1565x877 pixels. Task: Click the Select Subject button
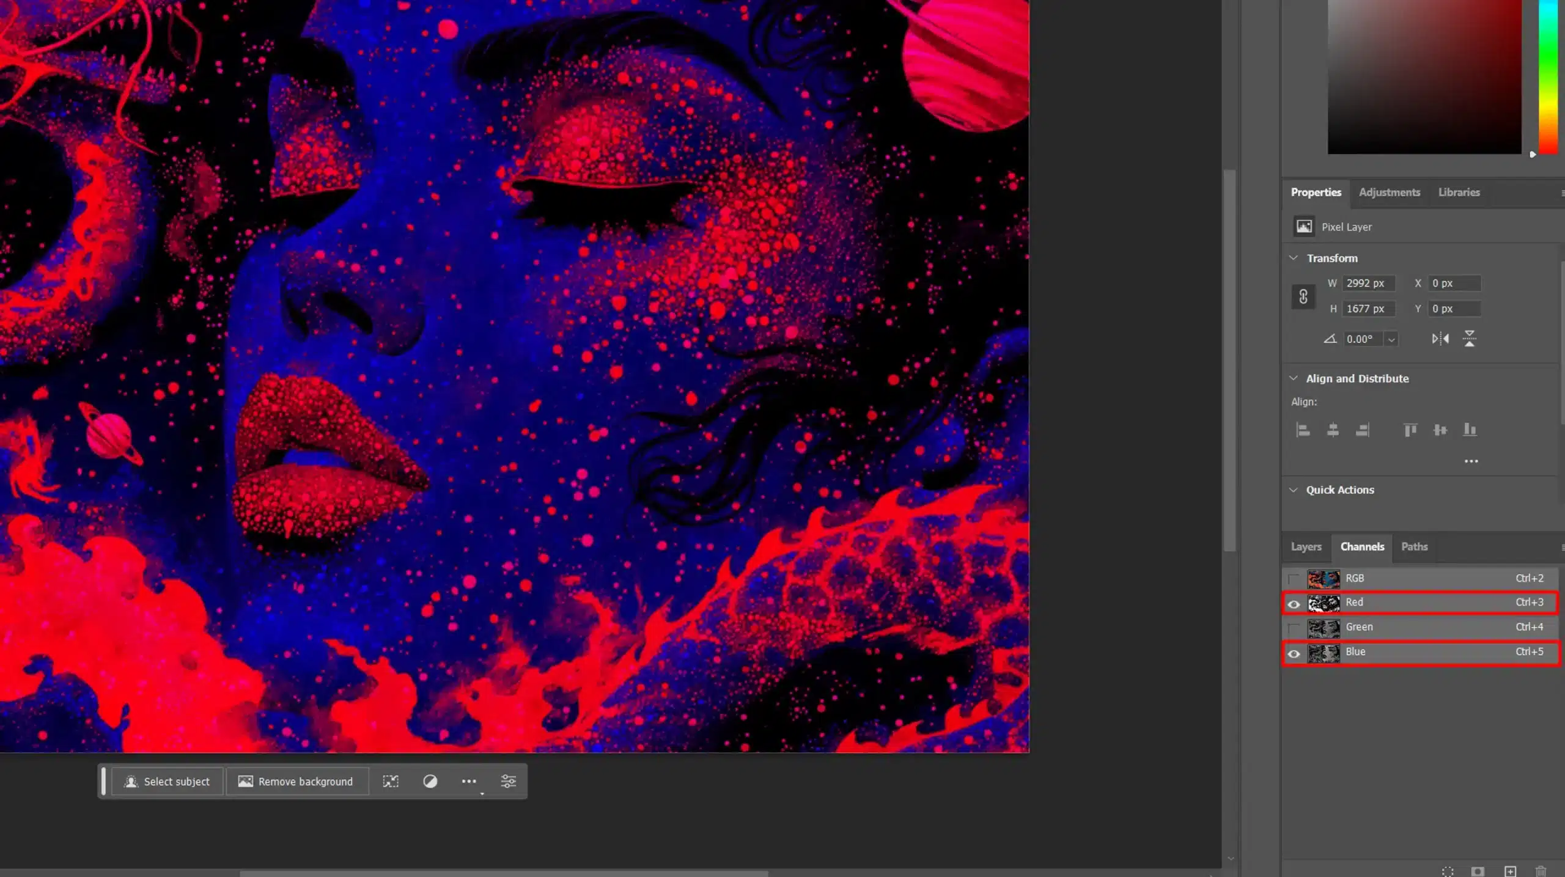point(167,781)
